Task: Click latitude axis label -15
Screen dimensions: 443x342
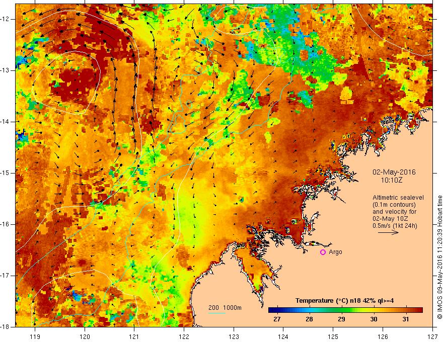Action: coord(6,173)
